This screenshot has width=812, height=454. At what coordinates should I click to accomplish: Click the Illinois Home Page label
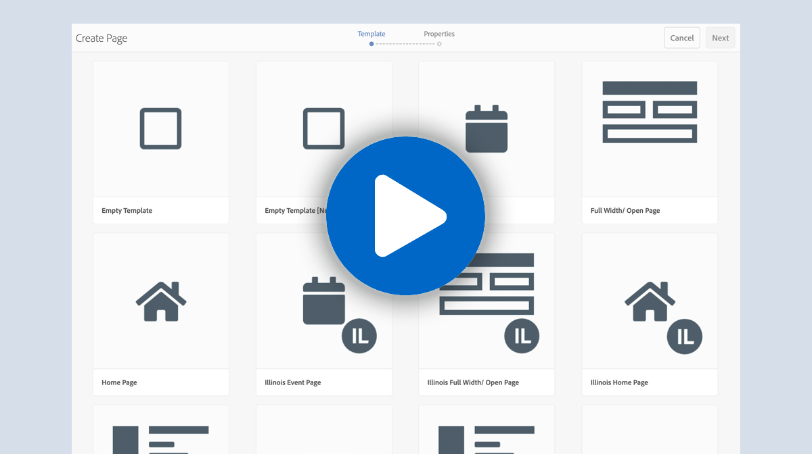[619, 382]
